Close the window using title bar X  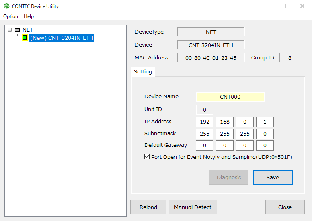coord(302,6)
